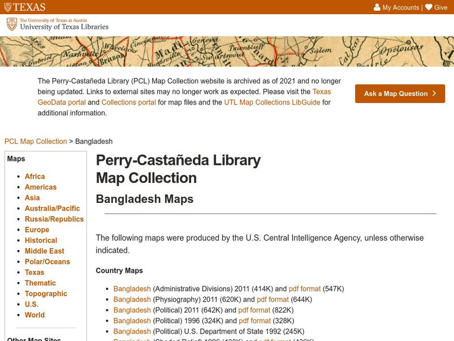Click the Give heart icon
This screenshot has width=454, height=341.
[x=428, y=7]
